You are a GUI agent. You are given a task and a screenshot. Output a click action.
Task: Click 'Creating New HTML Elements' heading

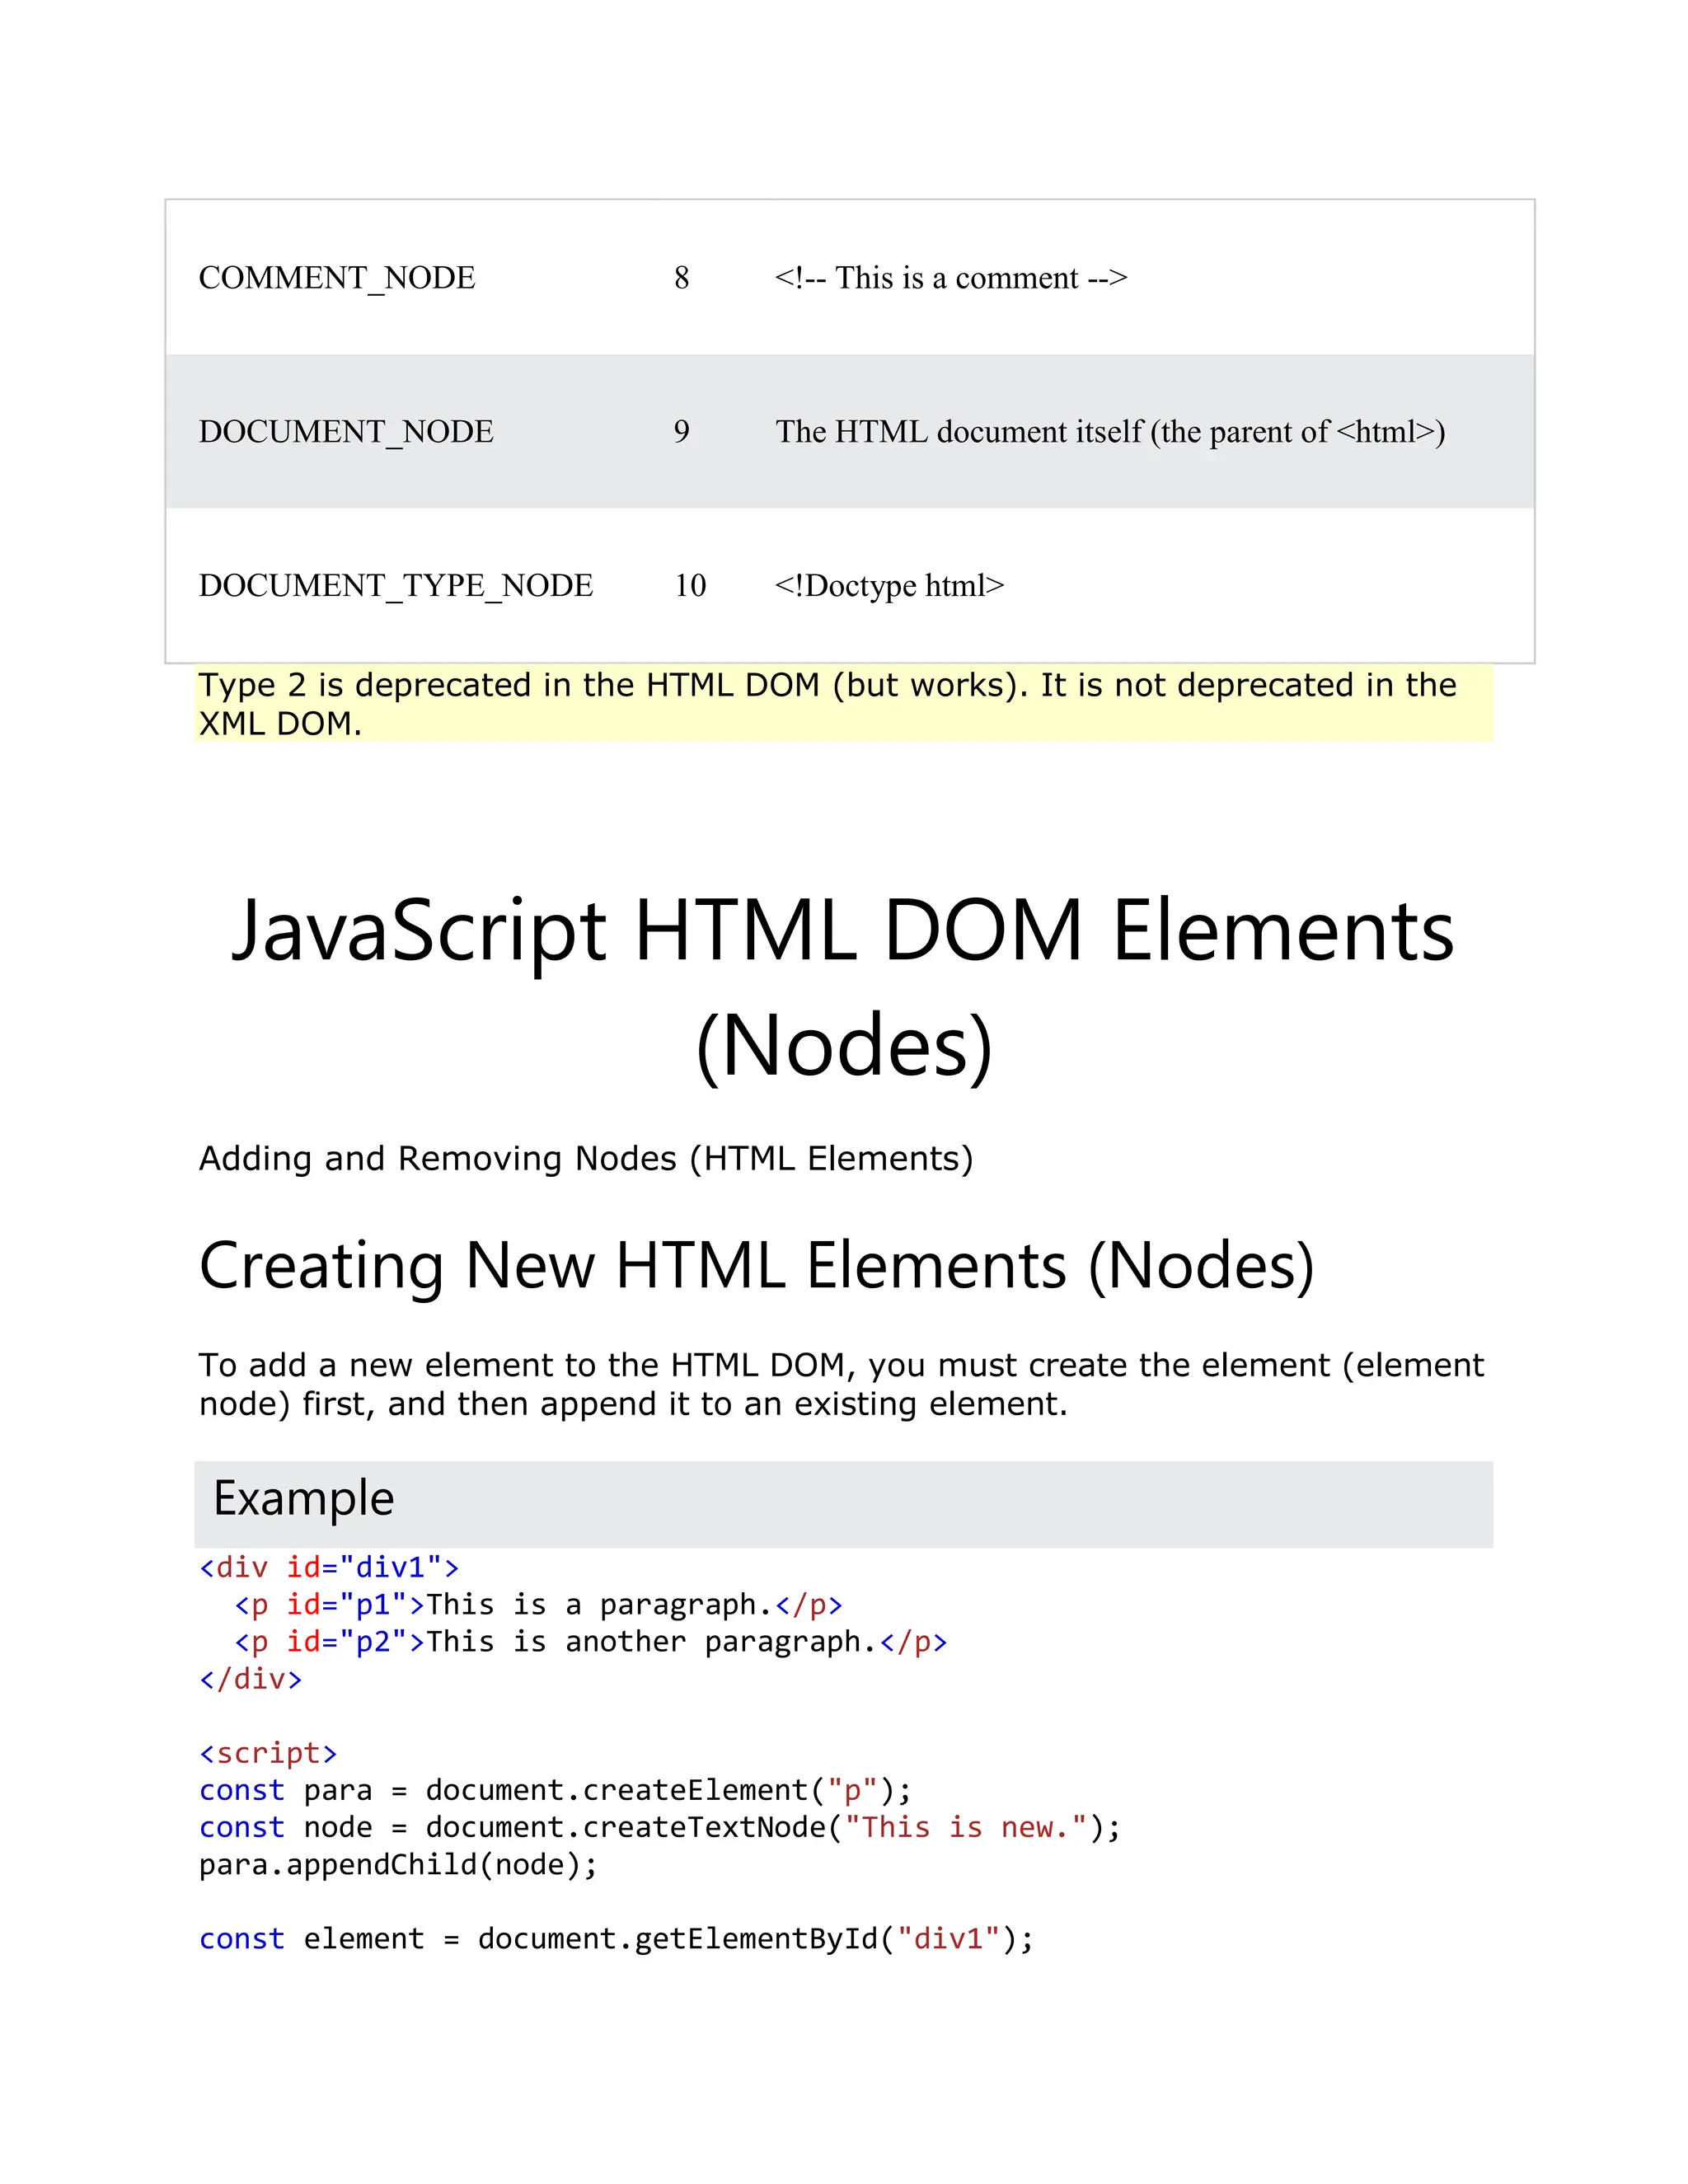(x=756, y=1267)
